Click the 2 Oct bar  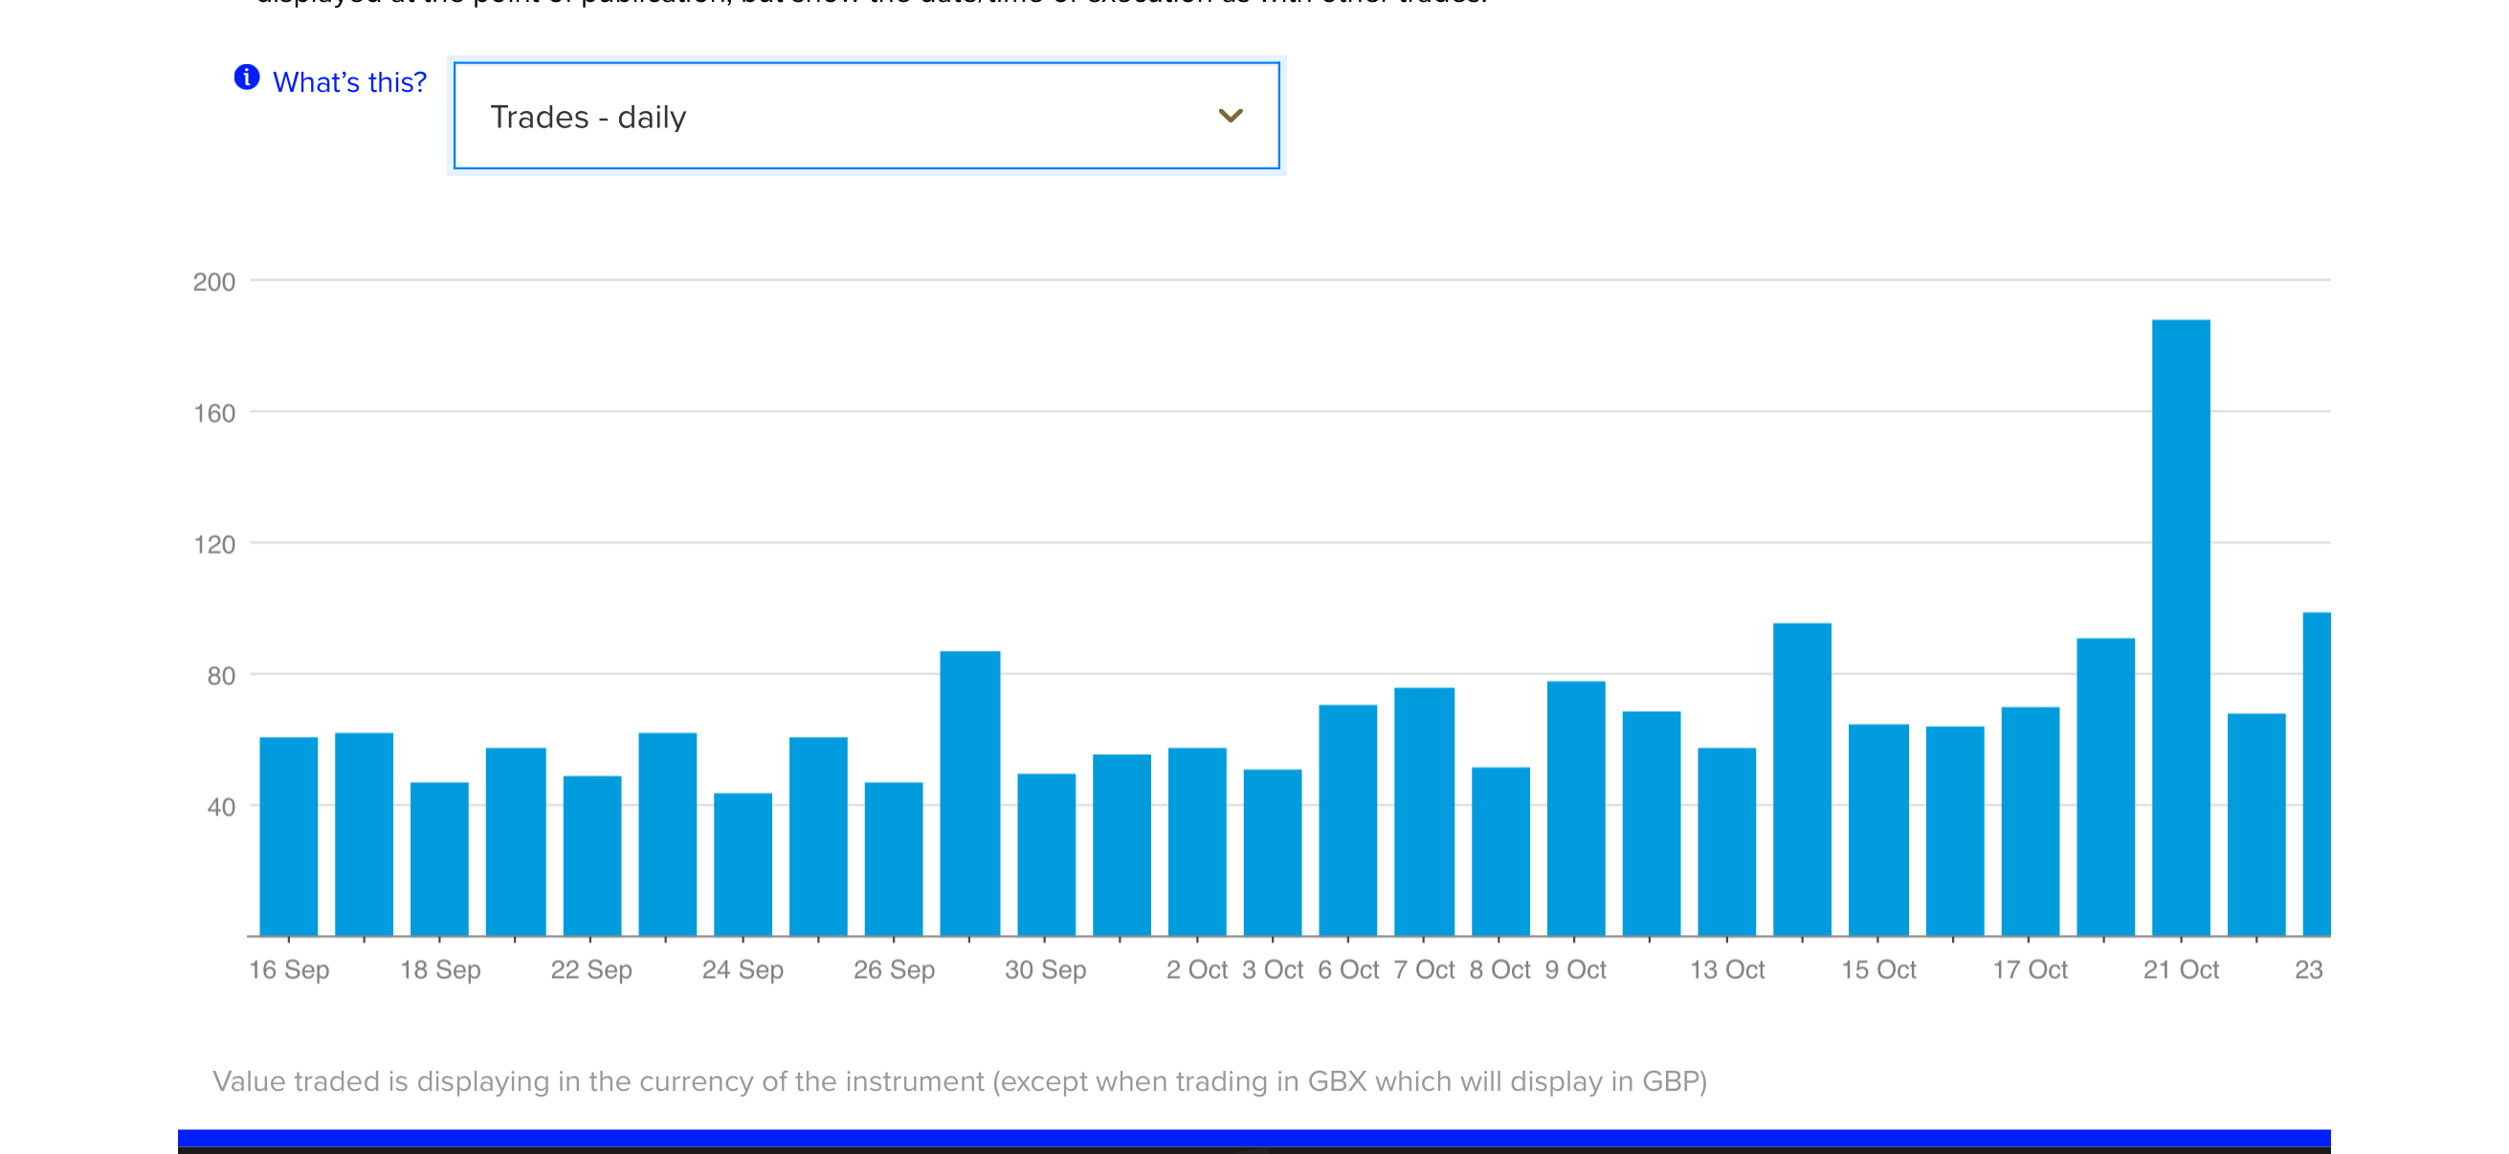[1196, 841]
